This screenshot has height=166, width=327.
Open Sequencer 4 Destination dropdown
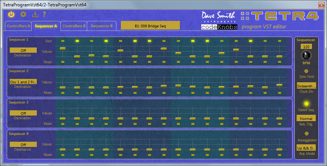click(x=23, y=144)
